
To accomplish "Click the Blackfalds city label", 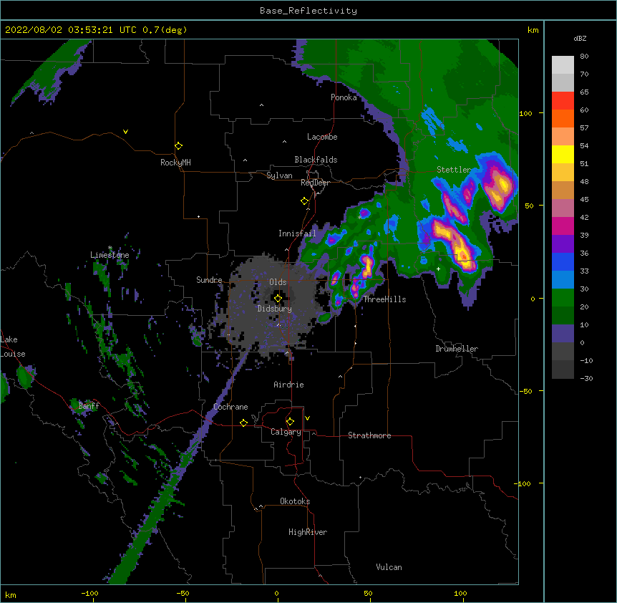I will 316,160.
